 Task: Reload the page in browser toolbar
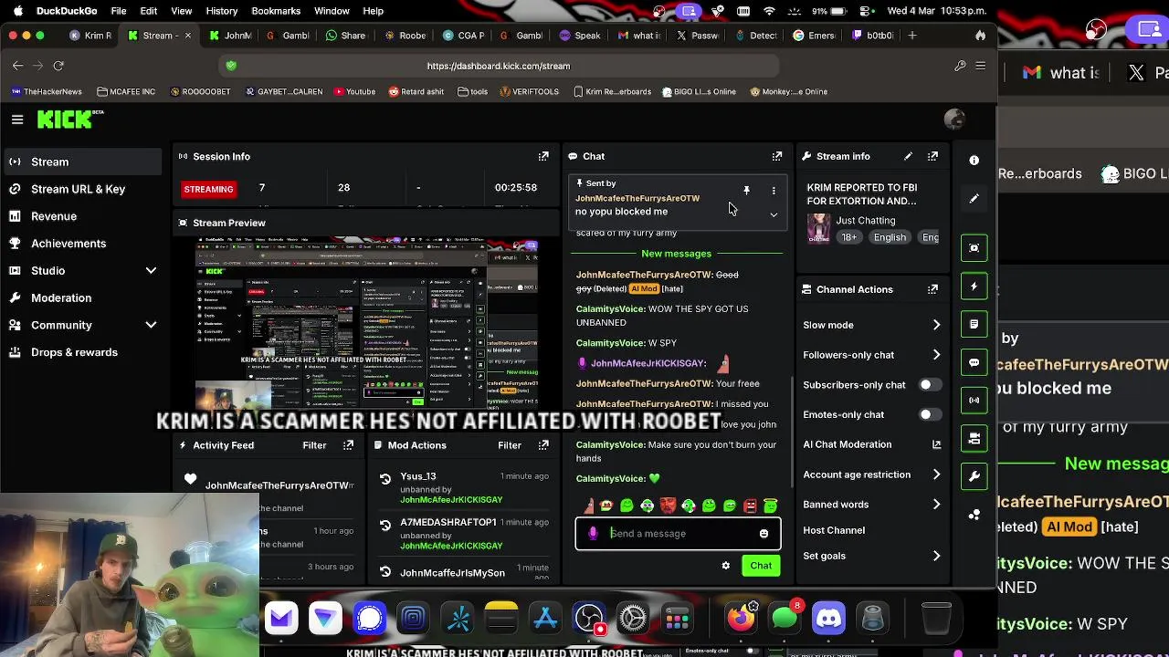(x=58, y=66)
